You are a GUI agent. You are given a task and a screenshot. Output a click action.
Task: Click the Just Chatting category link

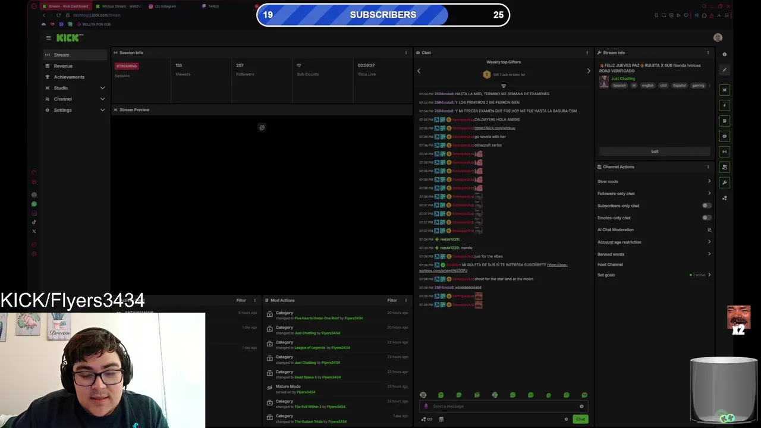tap(623, 78)
